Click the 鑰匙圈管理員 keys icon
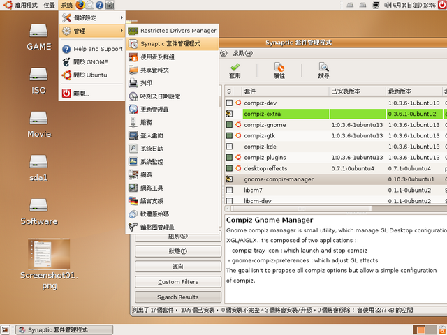Screen dimensions: 447x335 pyautogui.click(x=133, y=227)
